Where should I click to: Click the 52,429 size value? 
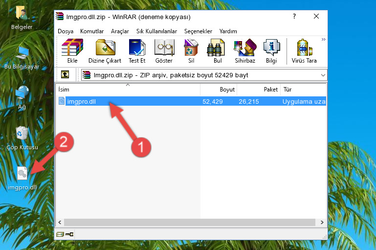213,101
